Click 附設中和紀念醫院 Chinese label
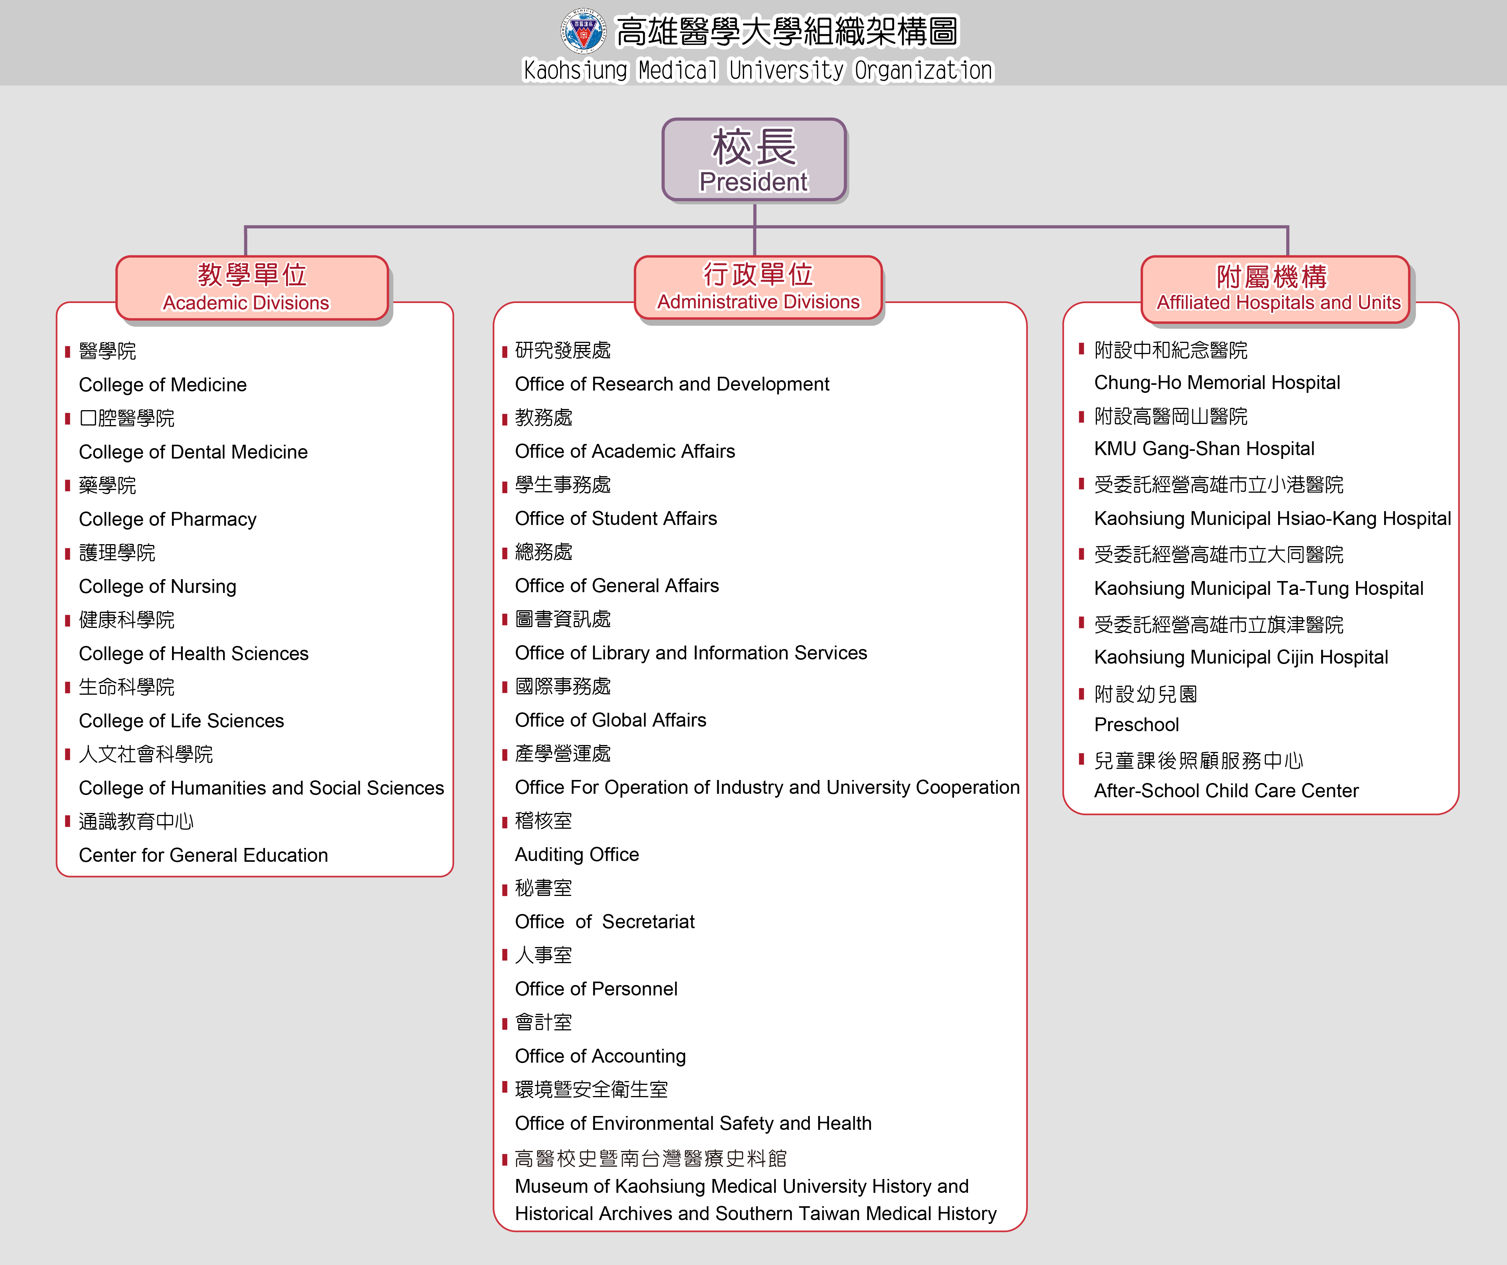1507x1265 pixels. coord(1170,349)
